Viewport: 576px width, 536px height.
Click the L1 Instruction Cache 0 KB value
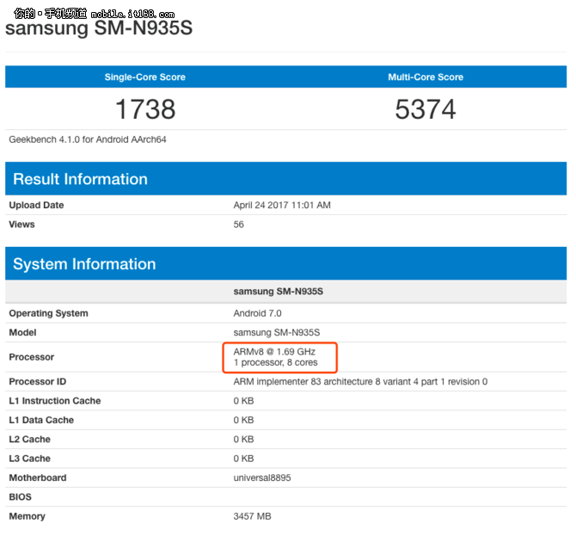pyautogui.click(x=243, y=401)
